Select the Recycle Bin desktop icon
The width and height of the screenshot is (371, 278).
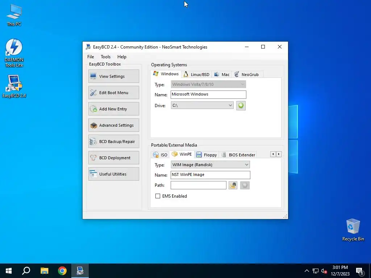[353, 230]
